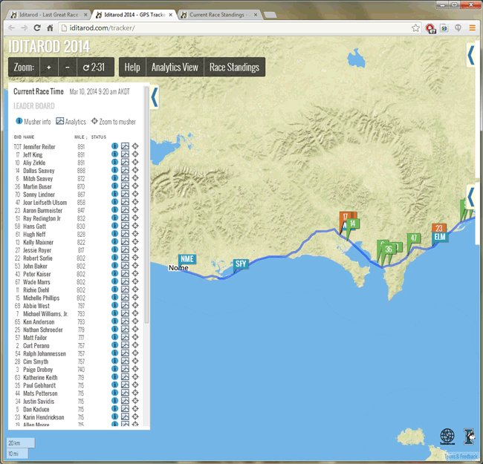Bookmark page with star icon
The image size is (483, 464).
[x=415, y=28]
